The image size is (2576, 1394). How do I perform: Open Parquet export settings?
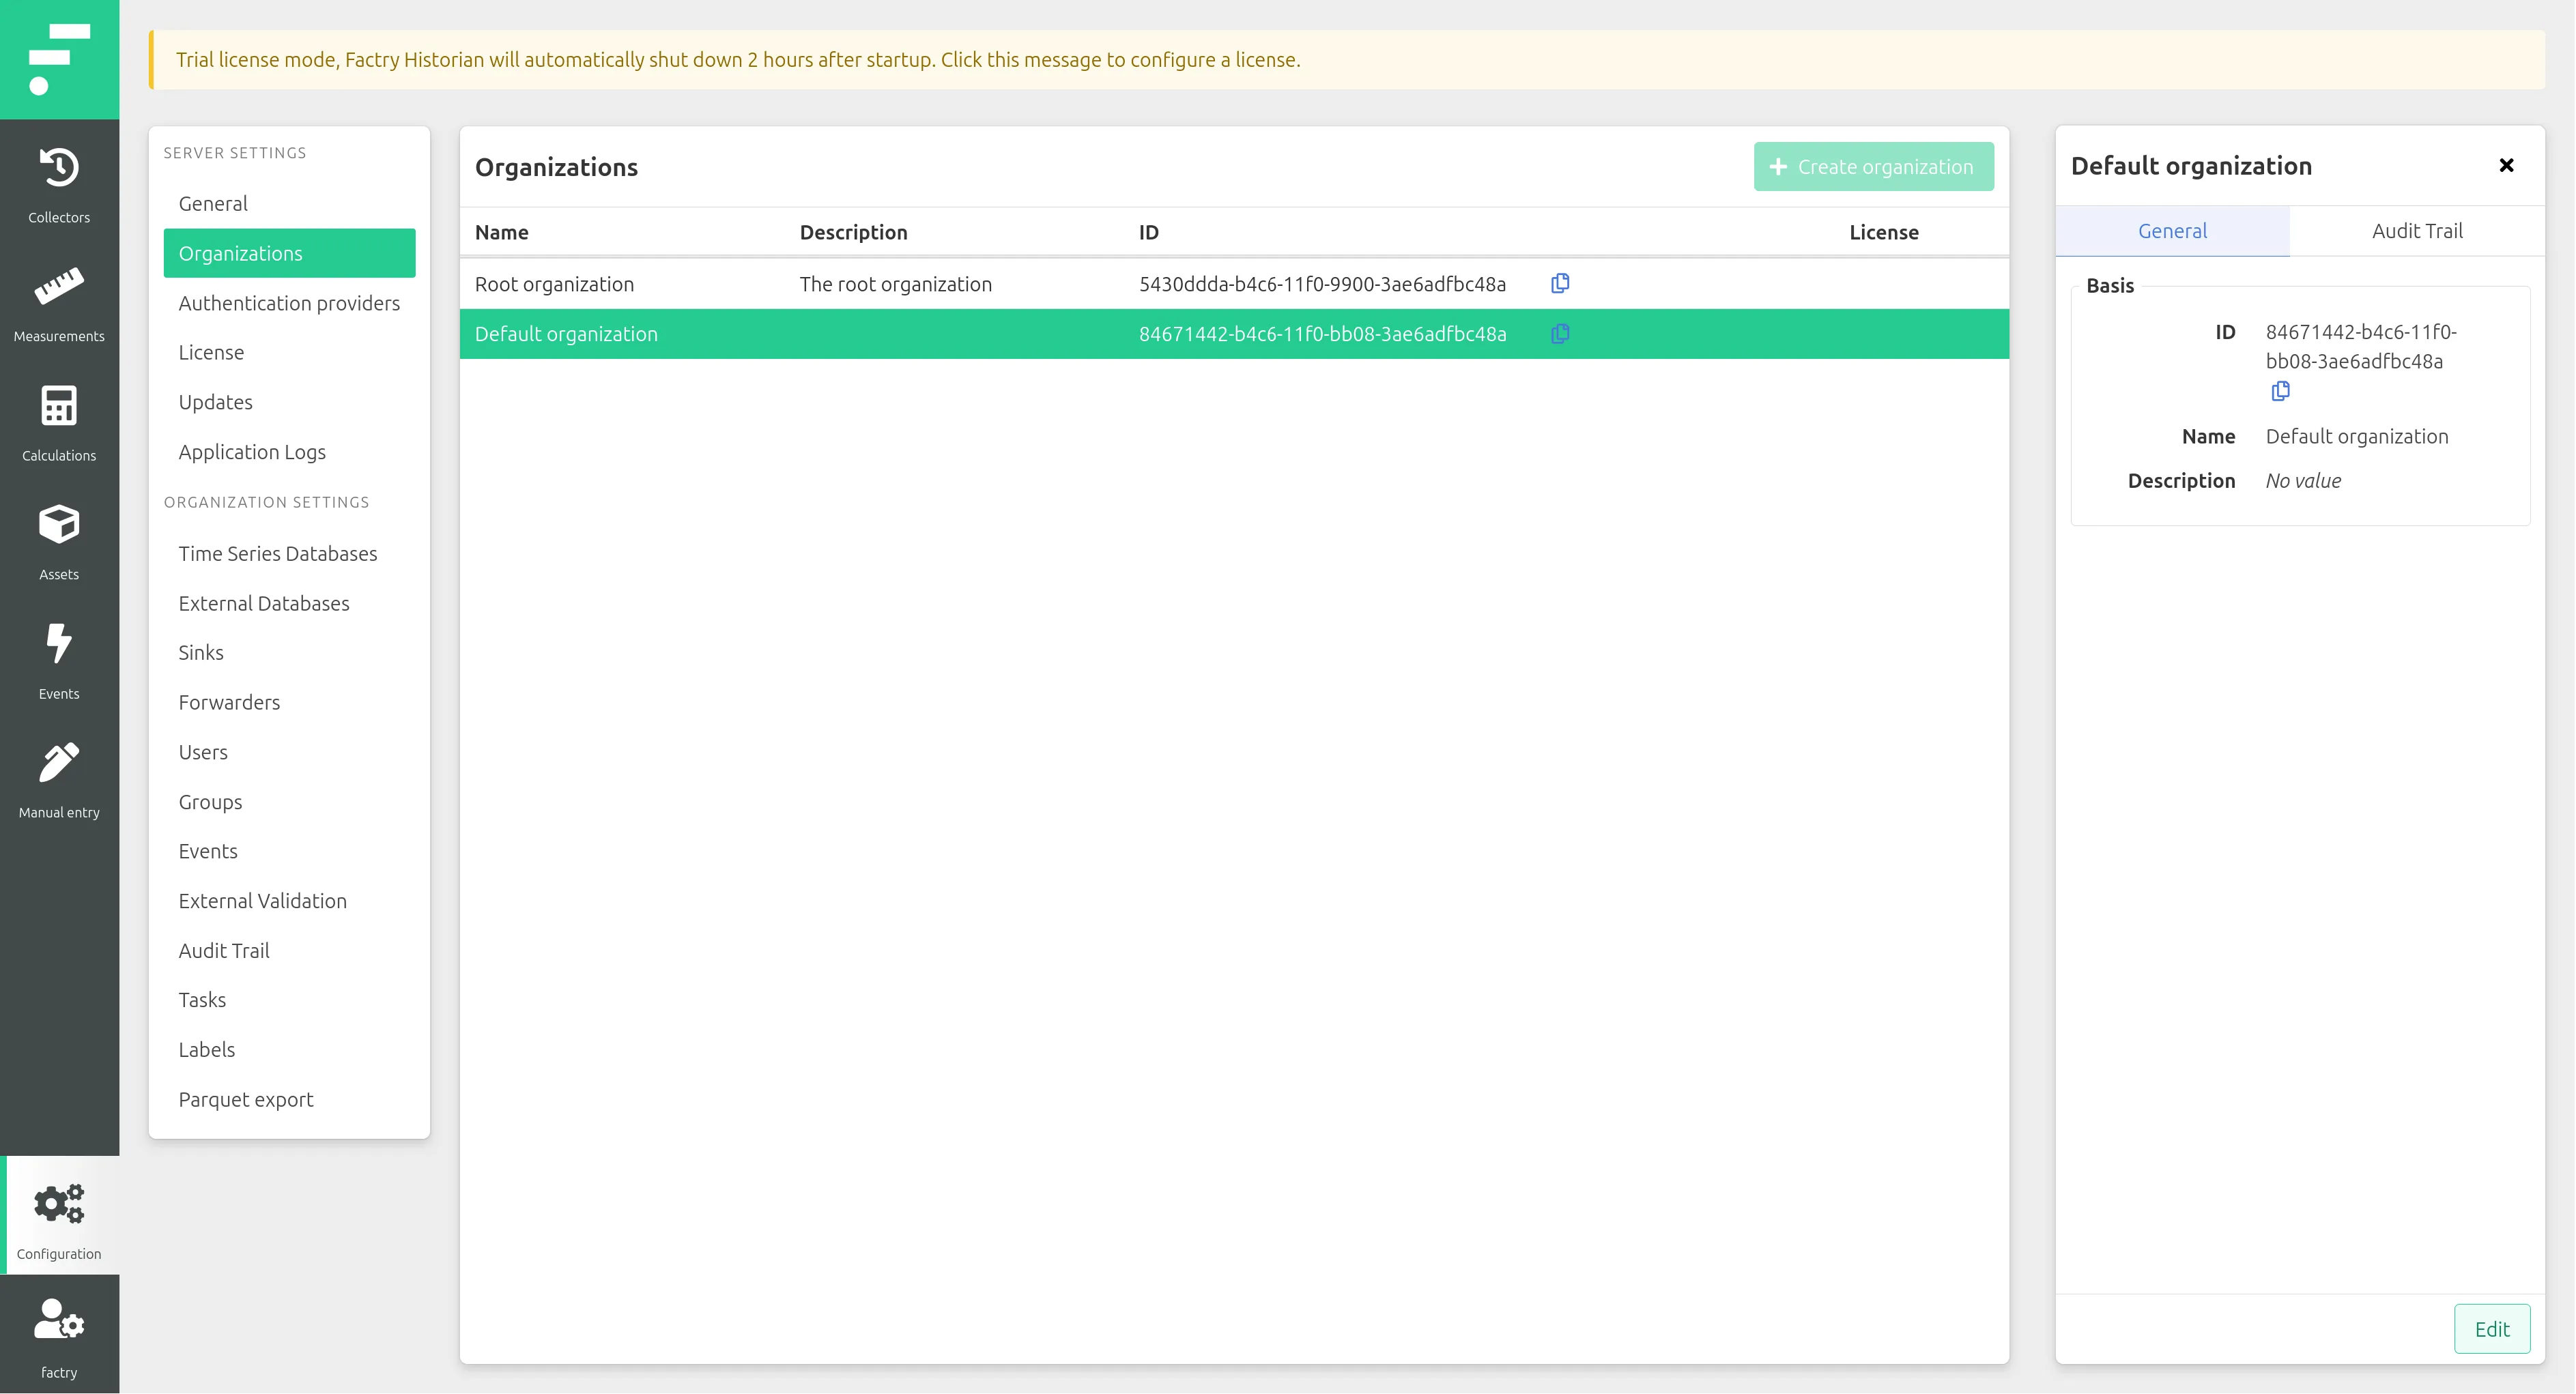coord(289,1100)
